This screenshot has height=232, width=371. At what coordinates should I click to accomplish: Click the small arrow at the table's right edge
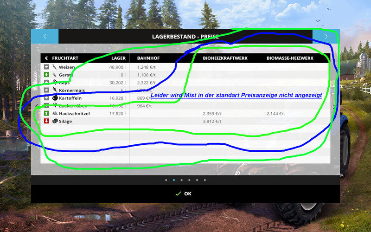pos(334,107)
